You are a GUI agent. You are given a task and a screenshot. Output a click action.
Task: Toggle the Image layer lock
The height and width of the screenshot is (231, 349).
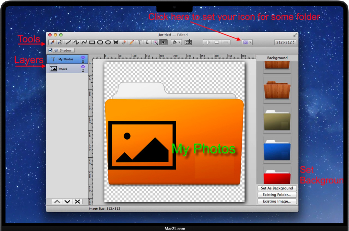(83, 71)
